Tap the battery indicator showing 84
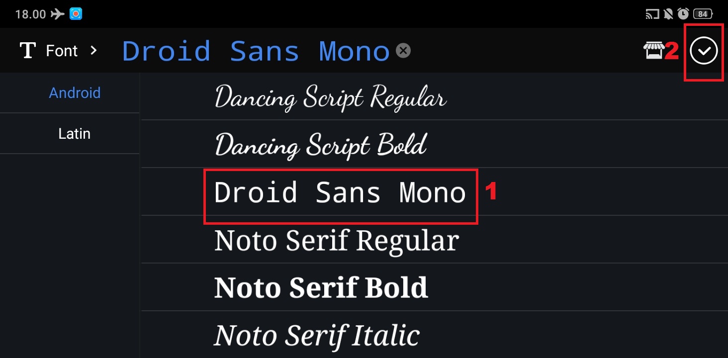728x358 pixels. point(703,14)
